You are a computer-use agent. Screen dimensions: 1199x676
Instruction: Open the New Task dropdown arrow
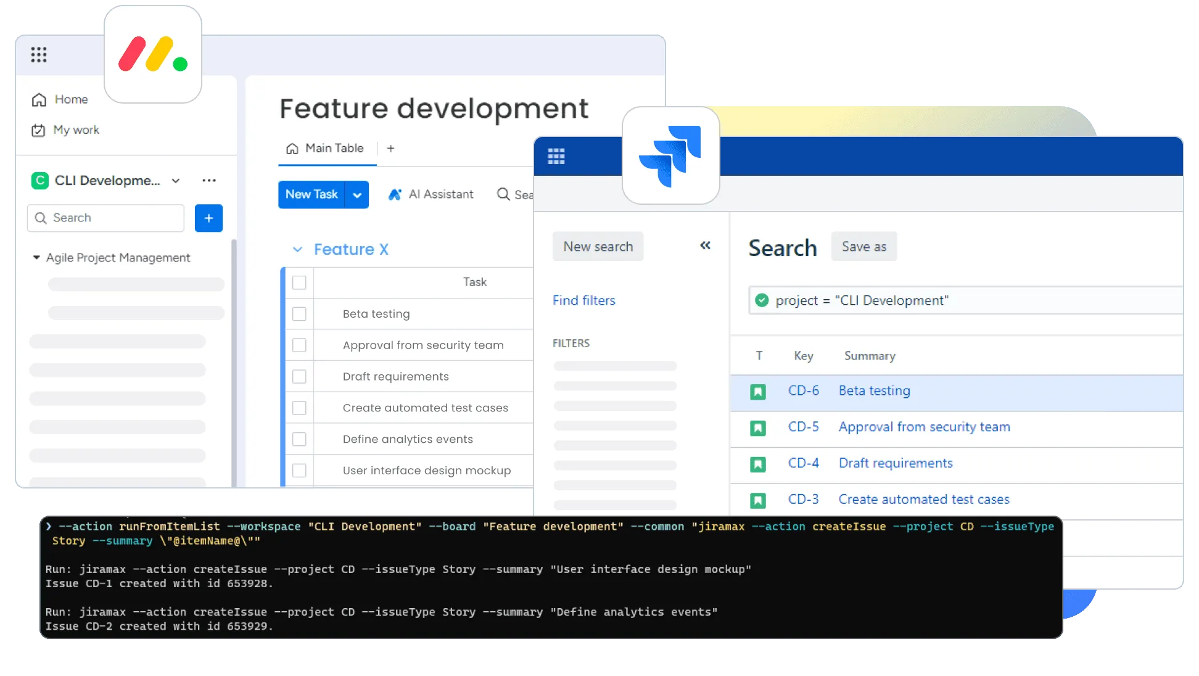coord(357,195)
